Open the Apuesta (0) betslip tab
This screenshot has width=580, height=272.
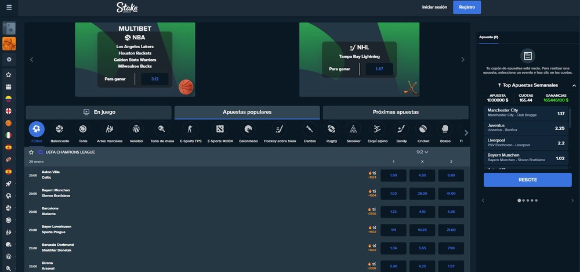coord(488,37)
